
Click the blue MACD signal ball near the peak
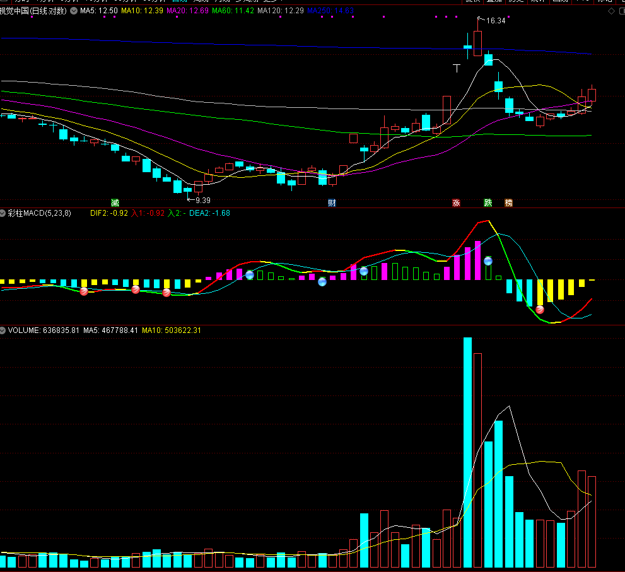click(488, 262)
